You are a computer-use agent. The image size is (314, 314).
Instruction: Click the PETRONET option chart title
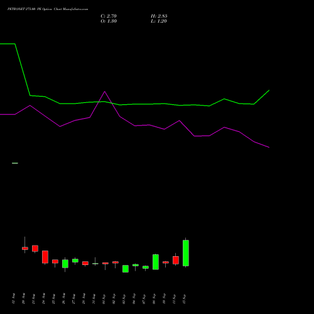pyautogui.click(x=48, y=9)
